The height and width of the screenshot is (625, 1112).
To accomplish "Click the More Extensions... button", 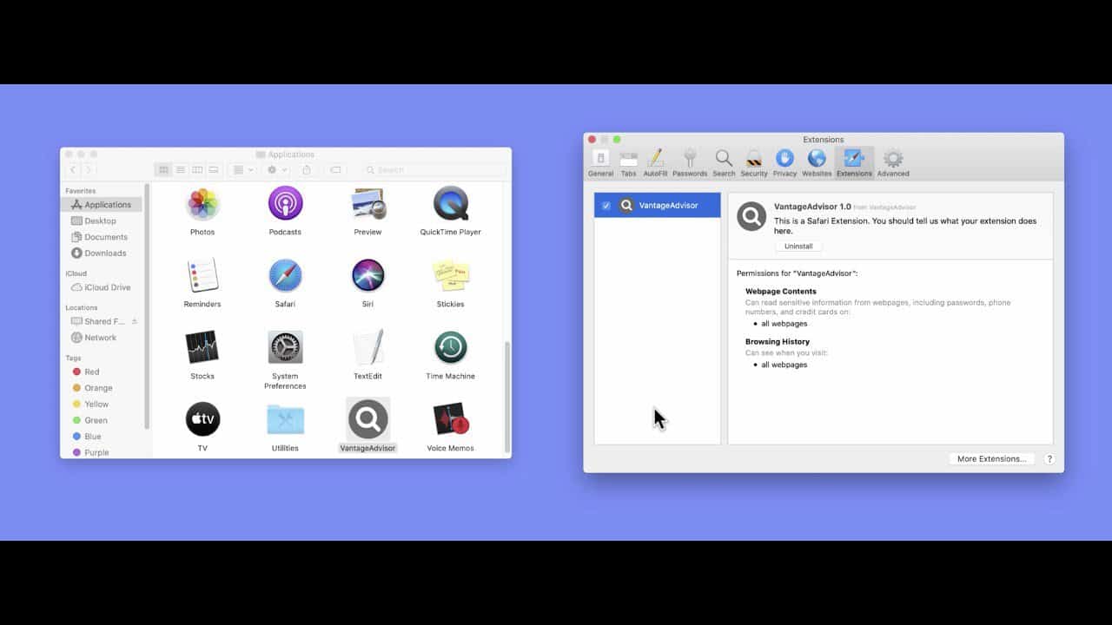I will (991, 459).
